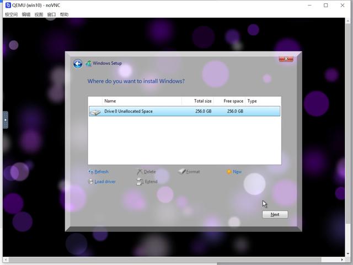353x265 pixels.
Task: Open the 视图 menu
Action: [x=39, y=14]
